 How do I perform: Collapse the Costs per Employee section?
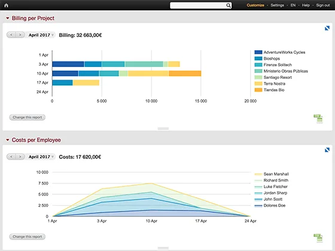click(x=7, y=140)
